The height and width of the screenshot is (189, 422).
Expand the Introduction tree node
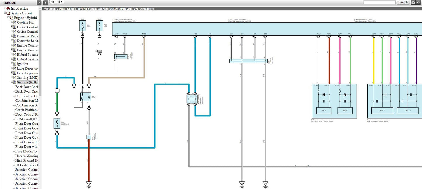point(5,8)
